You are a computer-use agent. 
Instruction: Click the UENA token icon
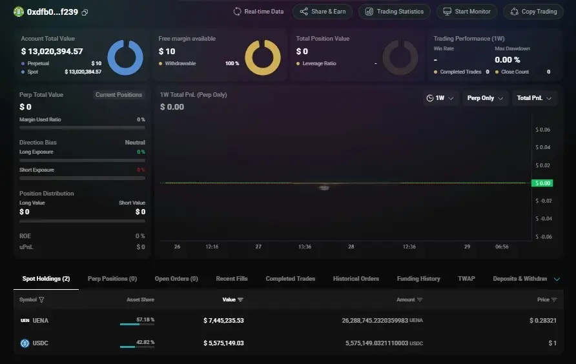point(25,321)
